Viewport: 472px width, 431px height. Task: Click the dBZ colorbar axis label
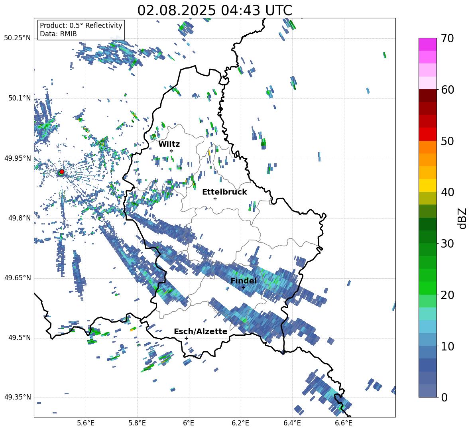(x=463, y=218)
